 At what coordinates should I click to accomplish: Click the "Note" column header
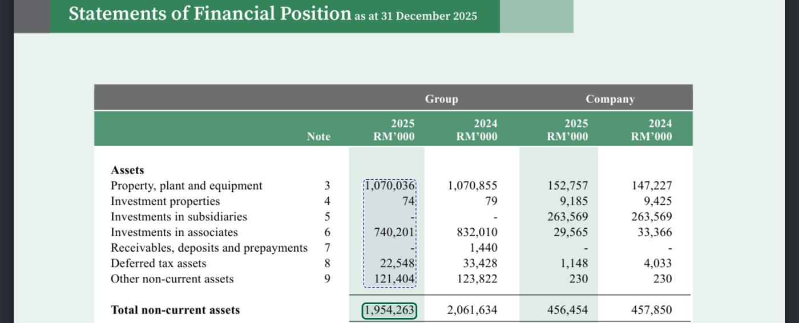pyautogui.click(x=318, y=137)
